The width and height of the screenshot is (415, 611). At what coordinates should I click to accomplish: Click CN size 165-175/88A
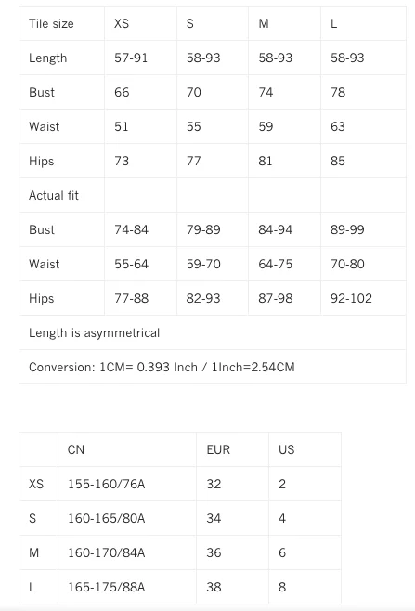(107, 587)
